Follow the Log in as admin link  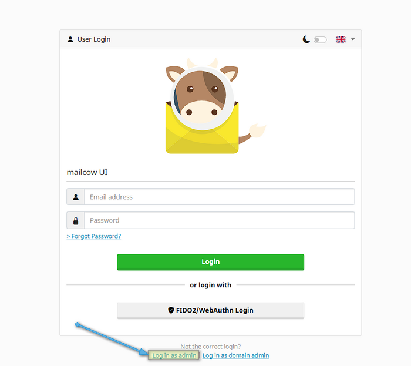click(174, 355)
